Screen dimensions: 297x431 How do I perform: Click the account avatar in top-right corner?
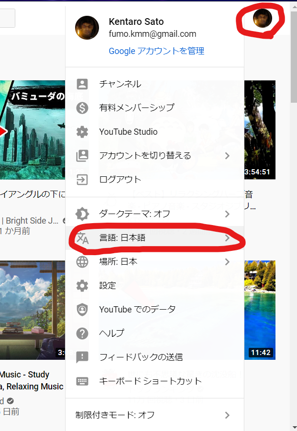point(263,18)
